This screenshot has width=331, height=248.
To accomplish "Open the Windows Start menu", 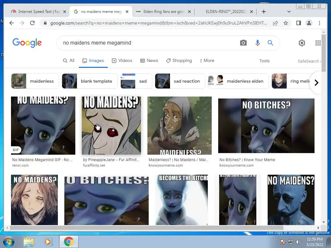I will tap(8, 242).
